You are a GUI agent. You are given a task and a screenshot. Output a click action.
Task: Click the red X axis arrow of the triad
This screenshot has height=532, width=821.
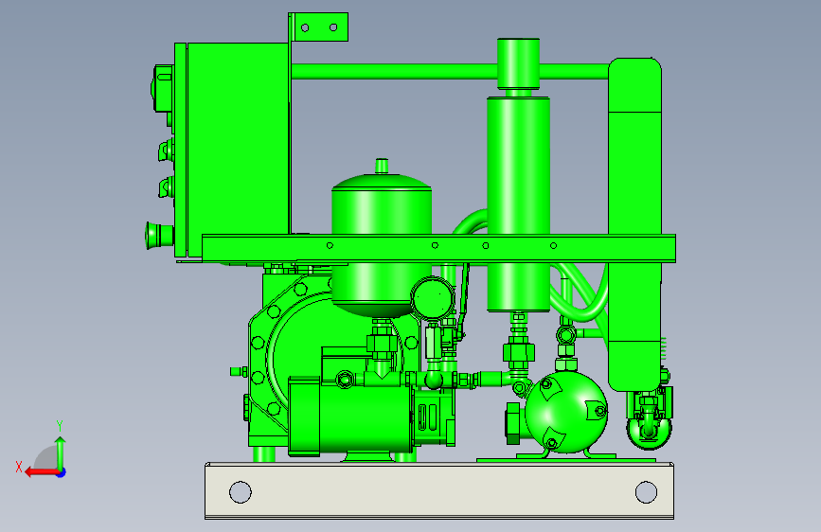pos(41,472)
